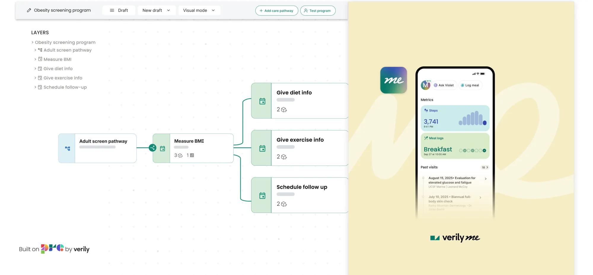Click the Steps icon in the Metrics card
593x275 pixels.
click(x=427, y=110)
